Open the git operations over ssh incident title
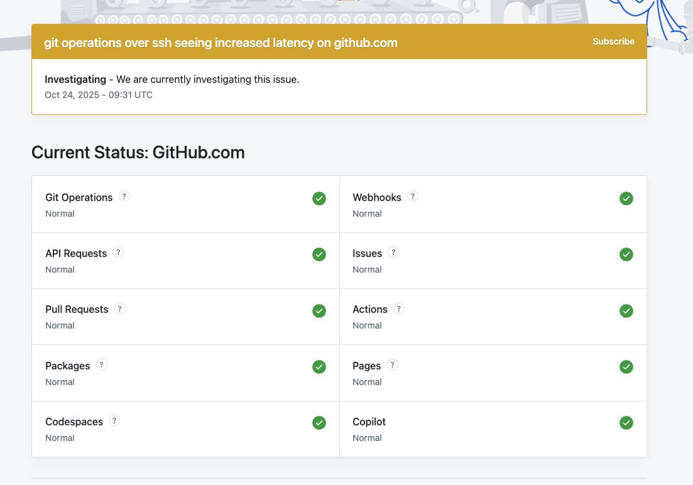The height and width of the screenshot is (485, 693). click(221, 43)
